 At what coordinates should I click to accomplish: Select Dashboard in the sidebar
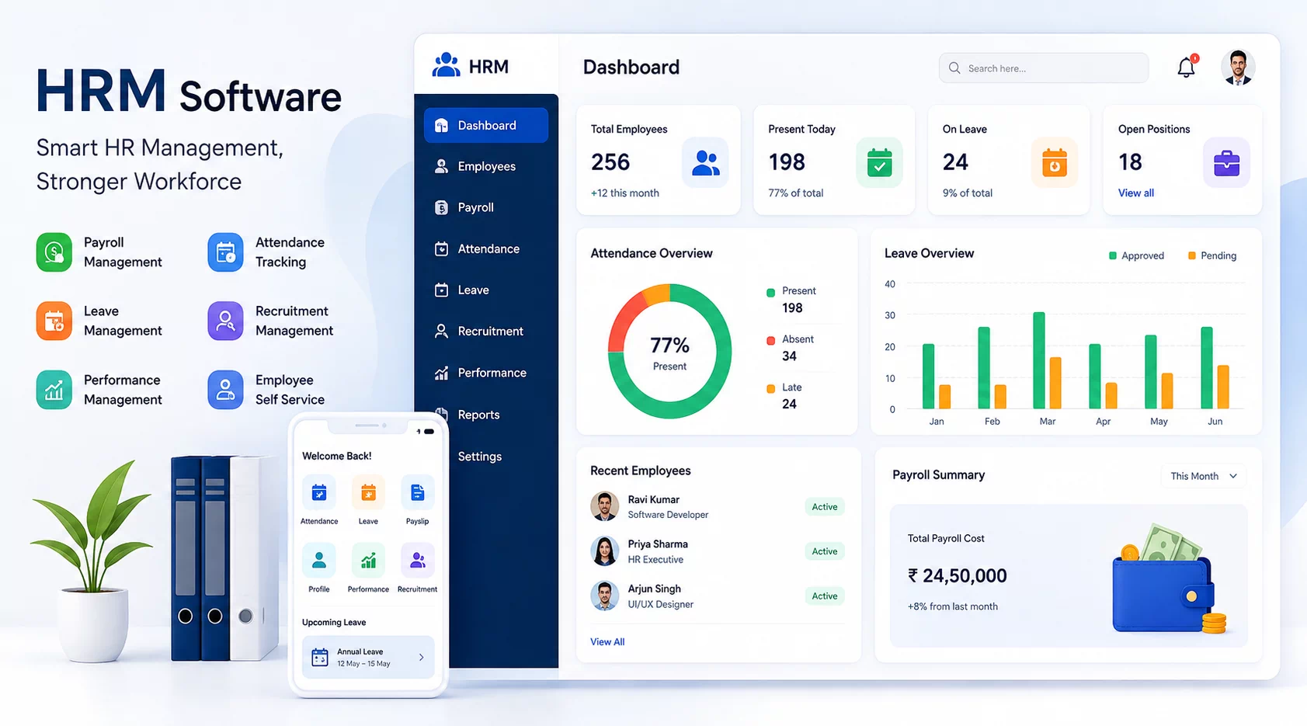click(486, 125)
